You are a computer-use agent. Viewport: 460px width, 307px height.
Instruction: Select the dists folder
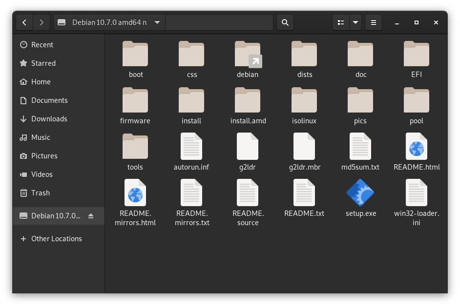[304, 59]
